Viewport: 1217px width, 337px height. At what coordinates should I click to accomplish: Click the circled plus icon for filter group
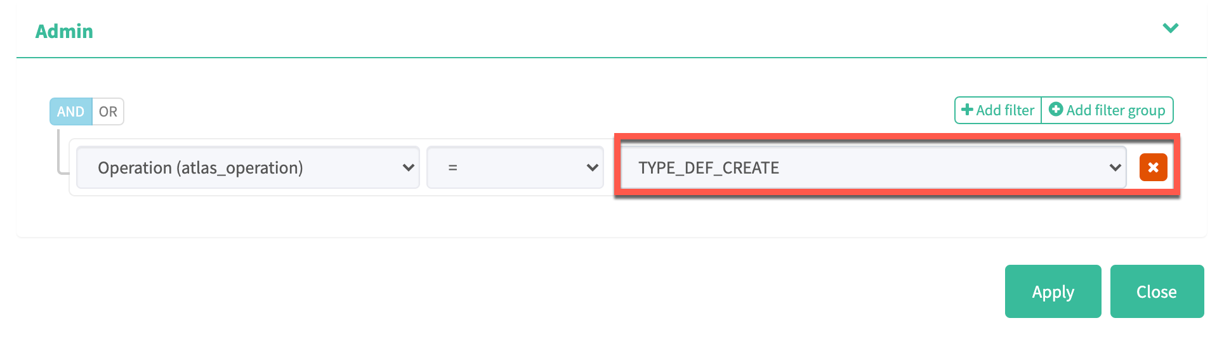pos(1056,110)
